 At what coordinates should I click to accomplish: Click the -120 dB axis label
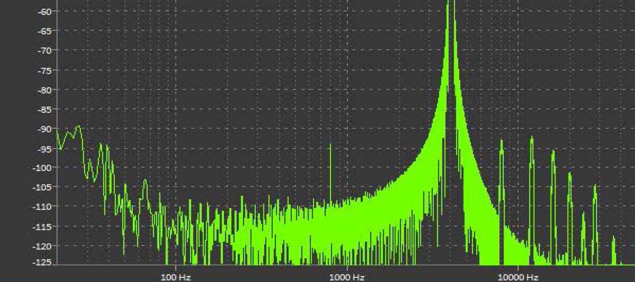(x=44, y=246)
